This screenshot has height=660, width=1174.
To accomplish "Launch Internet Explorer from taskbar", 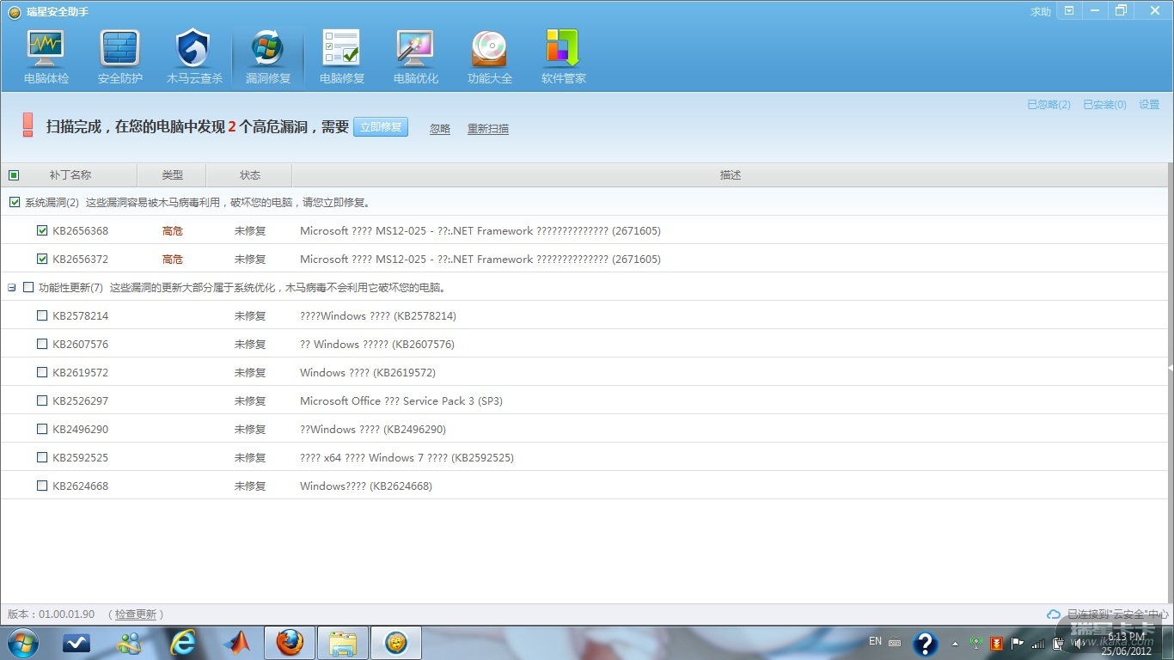I will [x=183, y=643].
